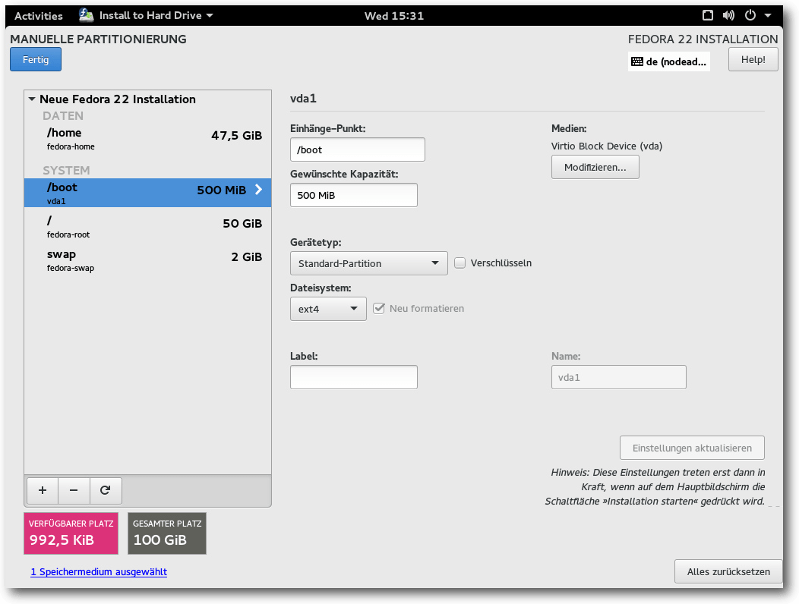The width and height of the screenshot is (799, 604).
Task: Toggle the Neu formatieren checkbox
Action: pos(378,308)
